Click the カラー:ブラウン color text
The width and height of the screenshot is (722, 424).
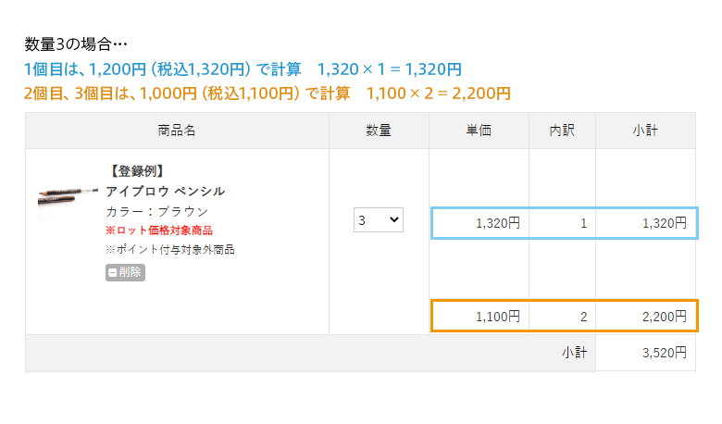(x=156, y=211)
